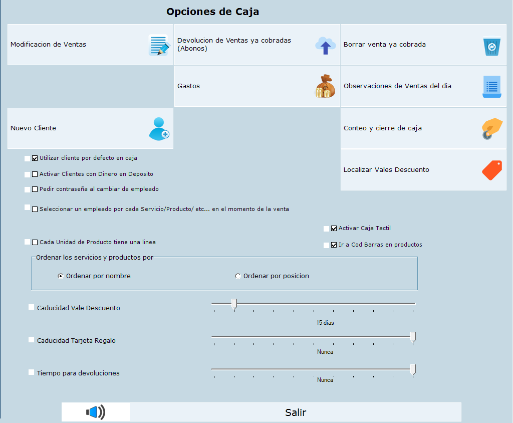Open Localizar Vales Descuento

pyautogui.click(x=423, y=170)
